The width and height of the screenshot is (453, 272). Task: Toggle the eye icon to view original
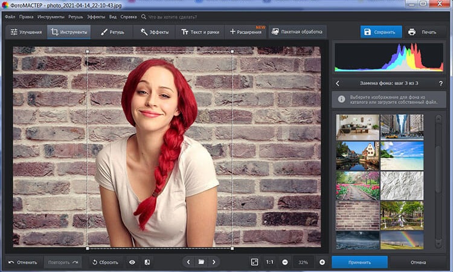coord(132,262)
